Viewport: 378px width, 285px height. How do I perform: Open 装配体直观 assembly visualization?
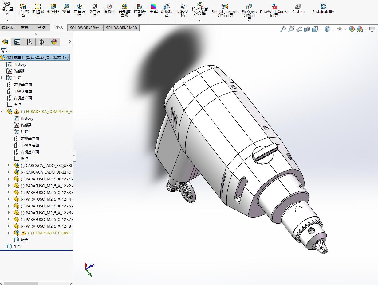point(124,10)
